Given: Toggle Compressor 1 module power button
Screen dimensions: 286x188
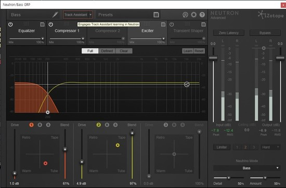Looking at the screenshot, I should point(51,24).
